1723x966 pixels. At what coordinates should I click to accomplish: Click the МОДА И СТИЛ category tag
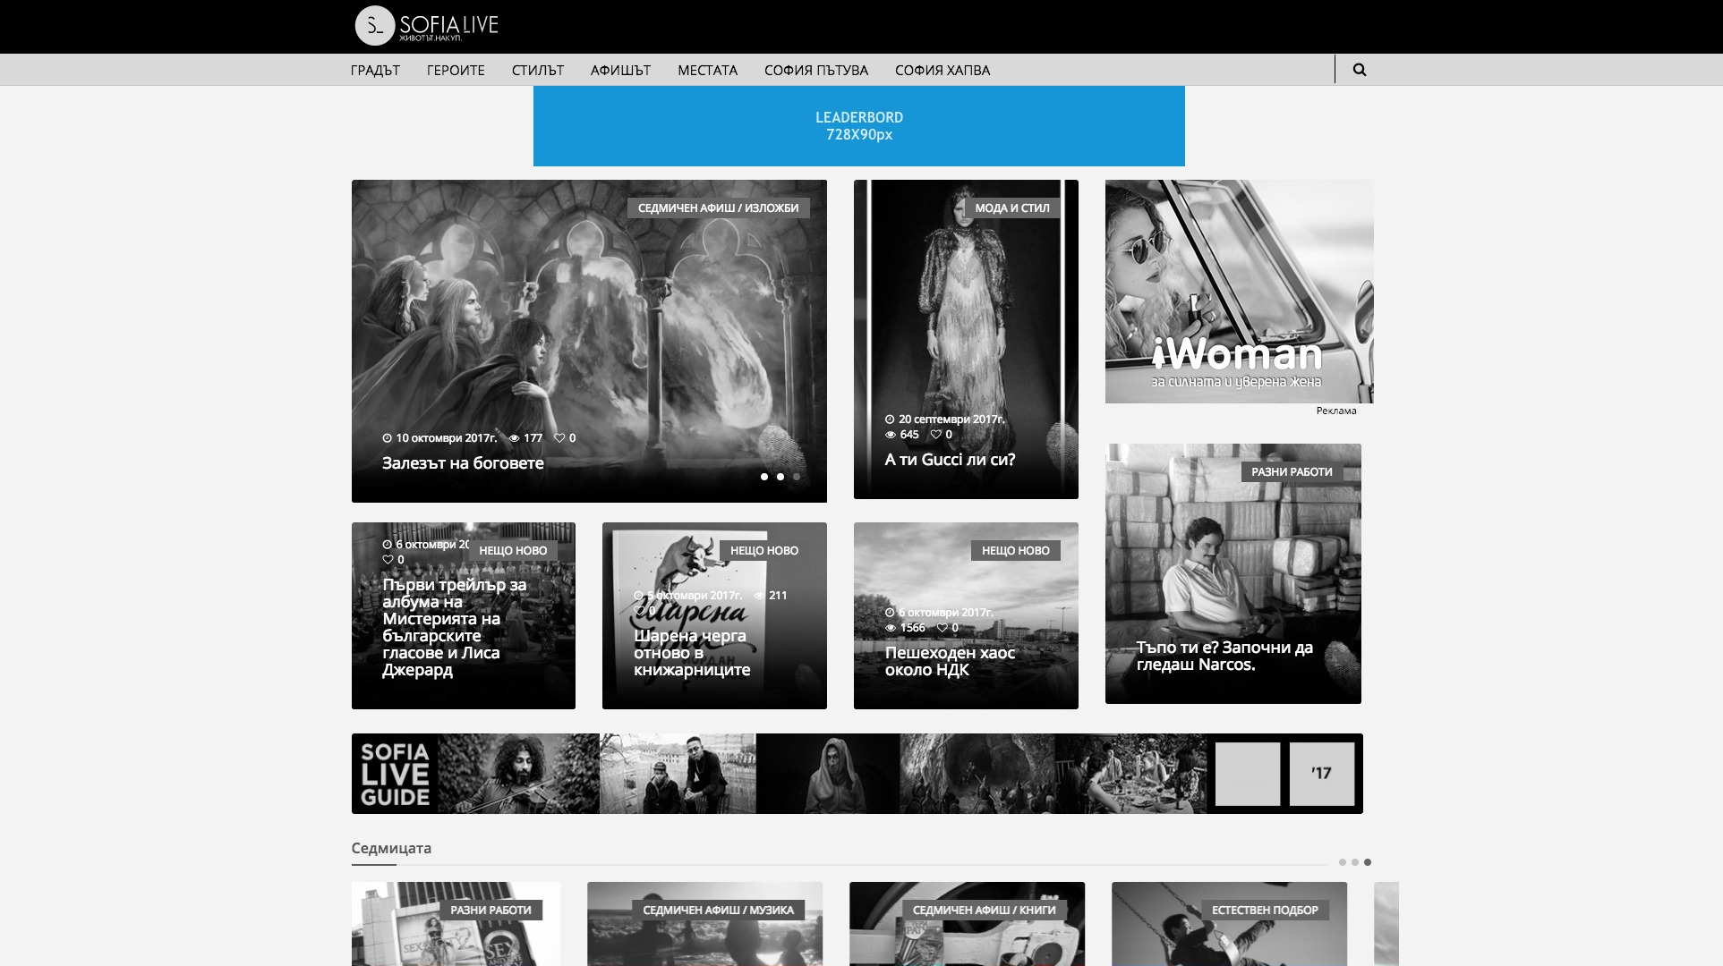(1011, 208)
